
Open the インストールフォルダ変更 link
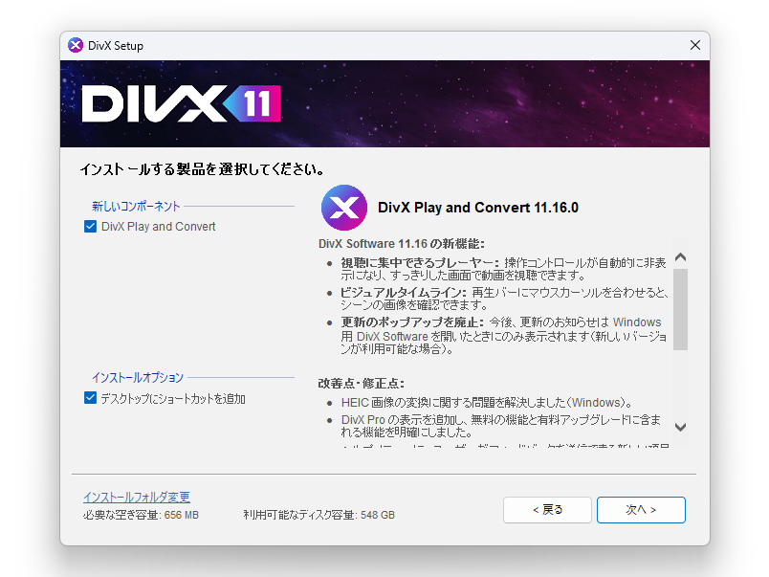click(137, 497)
